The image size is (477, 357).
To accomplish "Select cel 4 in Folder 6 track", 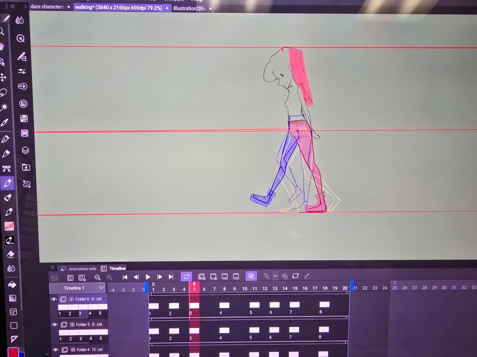I will pyautogui.click(x=224, y=306).
